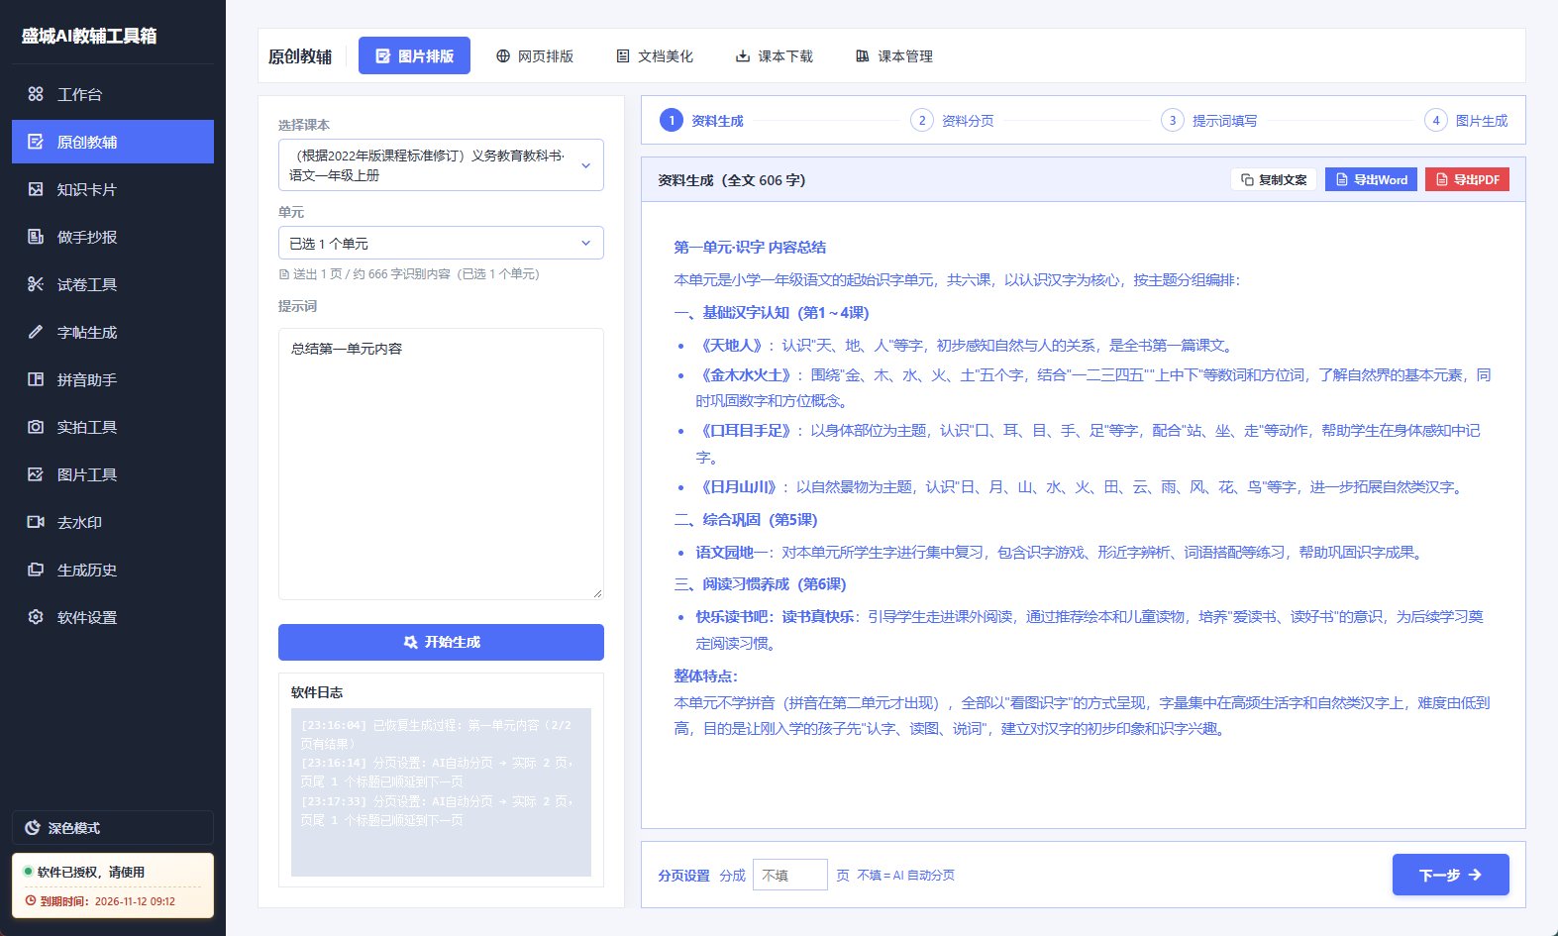The width and height of the screenshot is (1558, 936).
Task: Click the 开始生成 button
Action: 441,642
